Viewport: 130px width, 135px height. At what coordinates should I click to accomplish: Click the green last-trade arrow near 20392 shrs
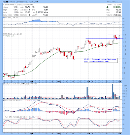pyautogui.click(x=37, y=12)
